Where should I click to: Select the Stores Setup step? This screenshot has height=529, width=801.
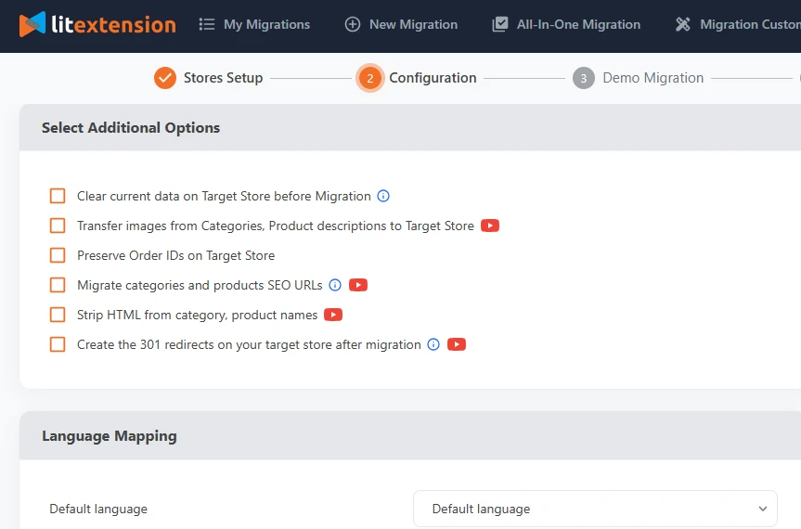coord(224,78)
